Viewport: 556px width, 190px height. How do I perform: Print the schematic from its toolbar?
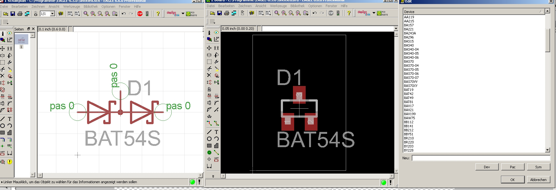point(20,14)
